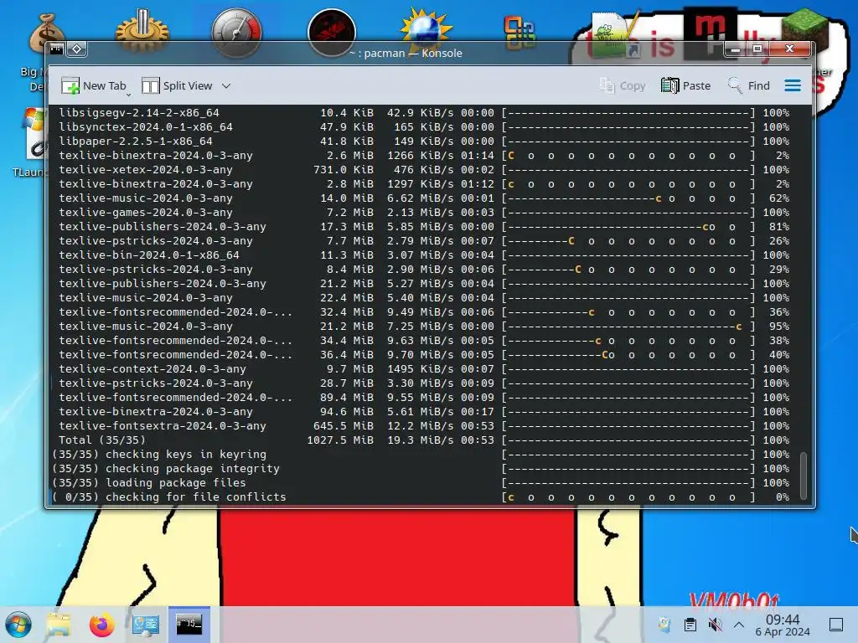Paste clipboard using the Paste button

(x=685, y=85)
